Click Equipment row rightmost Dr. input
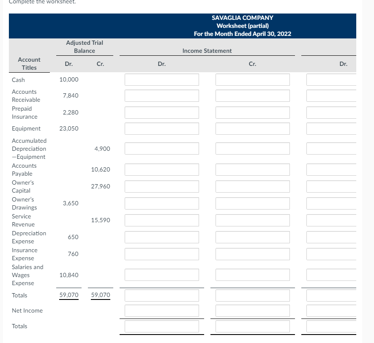Image resolution: width=374 pixels, height=343 pixels. (x=331, y=128)
